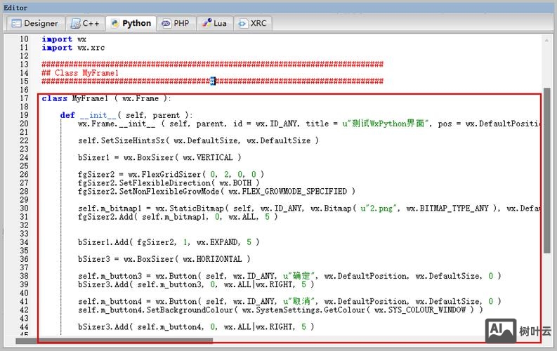Click empty vertical scrollbar track below thumb
557x351 pixels.
pos(547,295)
